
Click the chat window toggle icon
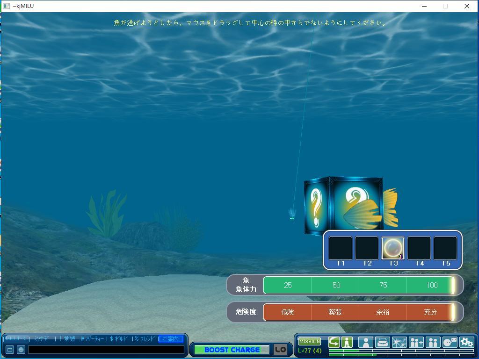pos(10,350)
